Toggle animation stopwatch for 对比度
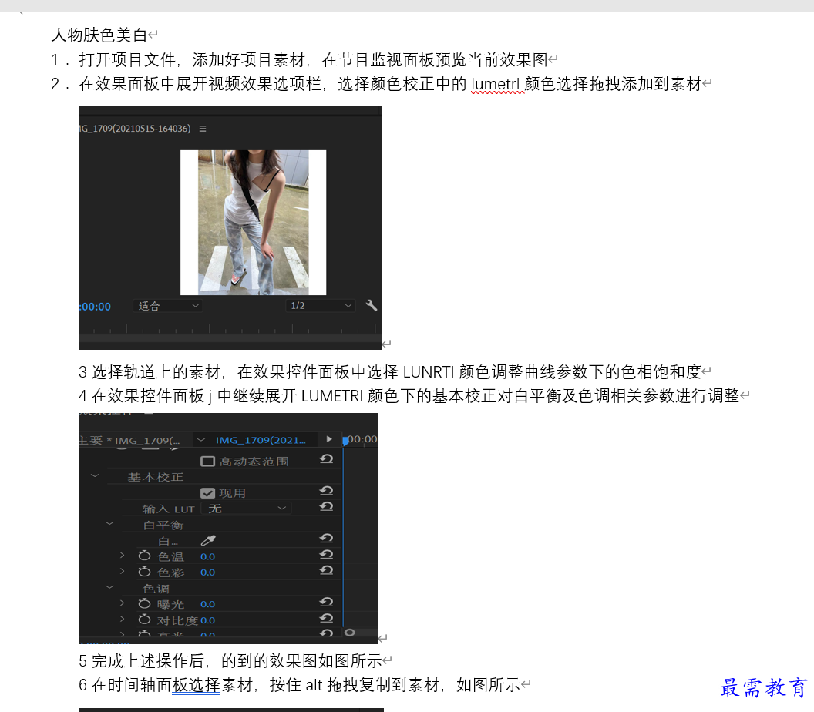 click(x=144, y=619)
